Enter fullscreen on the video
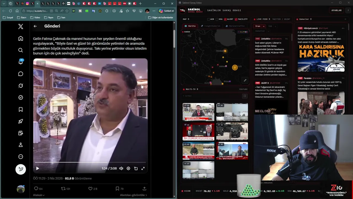This screenshot has width=353, height=199. click(x=143, y=168)
